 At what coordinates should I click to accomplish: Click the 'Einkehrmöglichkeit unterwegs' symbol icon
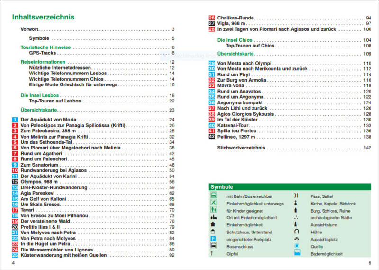(x=214, y=202)
